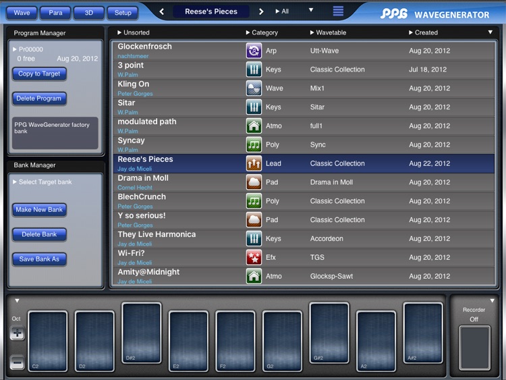Switch to the Para tab
The width and height of the screenshot is (506, 380).
coord(55,13)
